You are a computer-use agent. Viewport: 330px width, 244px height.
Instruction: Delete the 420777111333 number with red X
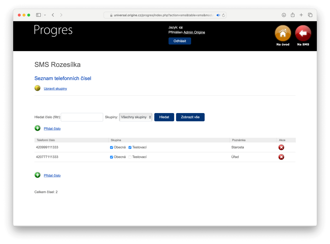click(x=281, y=157)
